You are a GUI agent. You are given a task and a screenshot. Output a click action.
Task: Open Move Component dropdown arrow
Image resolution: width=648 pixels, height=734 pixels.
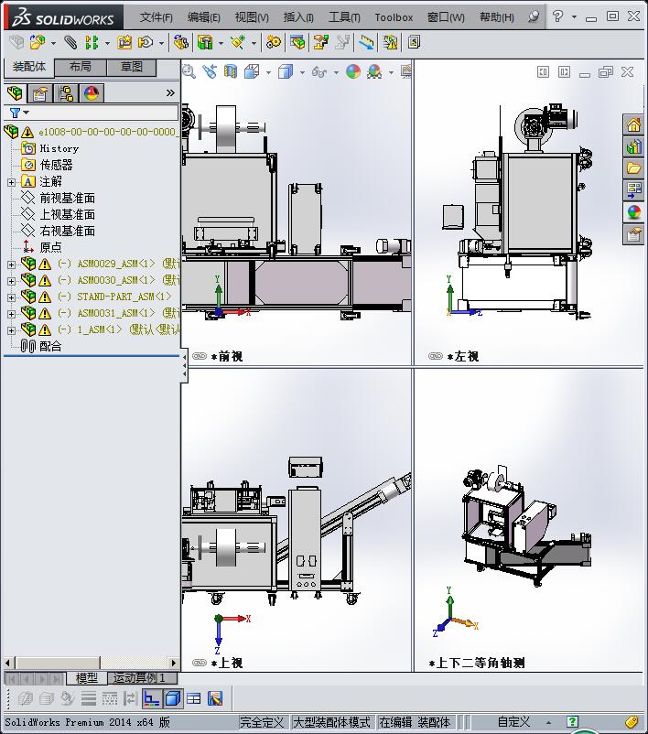coord(161,44)
